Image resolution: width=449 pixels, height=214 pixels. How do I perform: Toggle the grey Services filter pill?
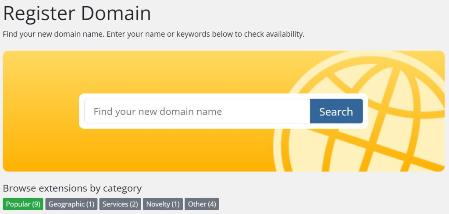coord(120,204)
